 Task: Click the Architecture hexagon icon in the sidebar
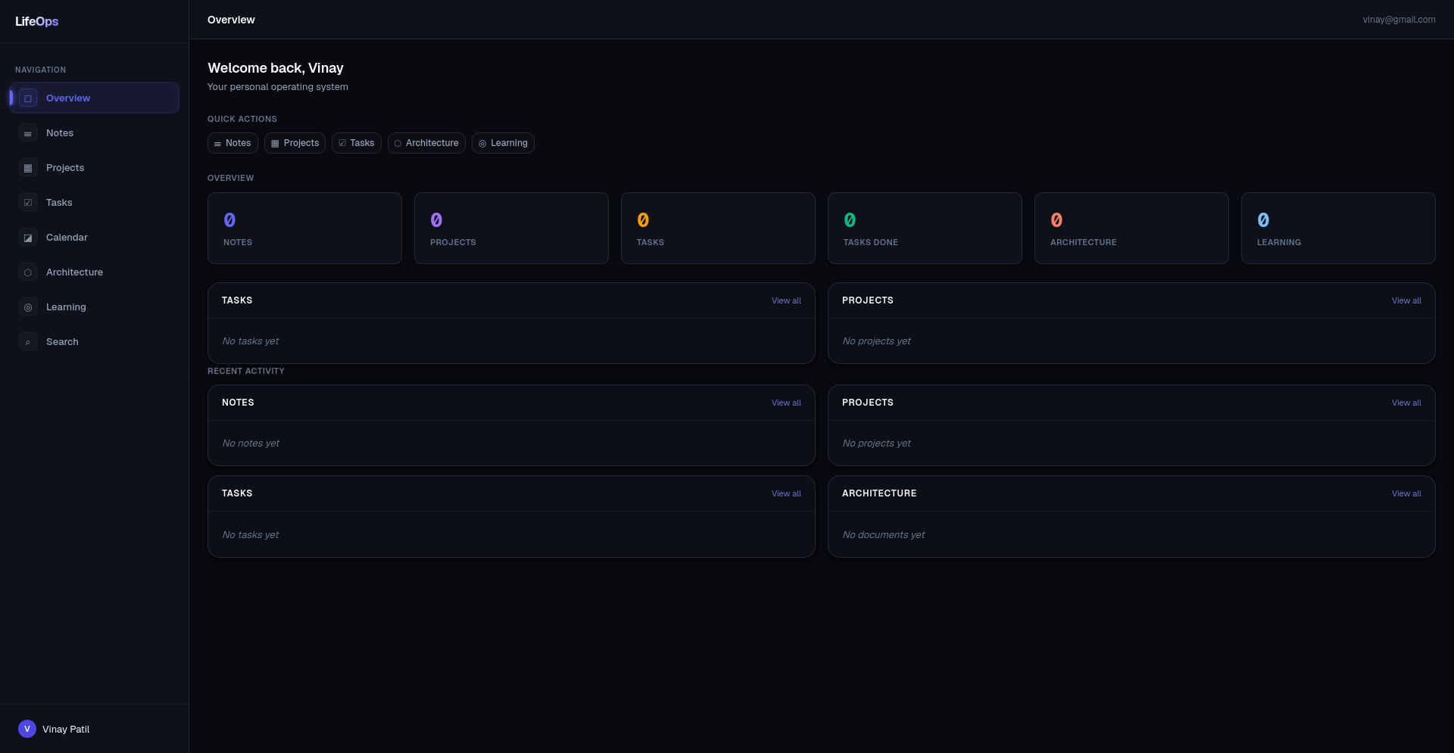click(x=28, y=272)
